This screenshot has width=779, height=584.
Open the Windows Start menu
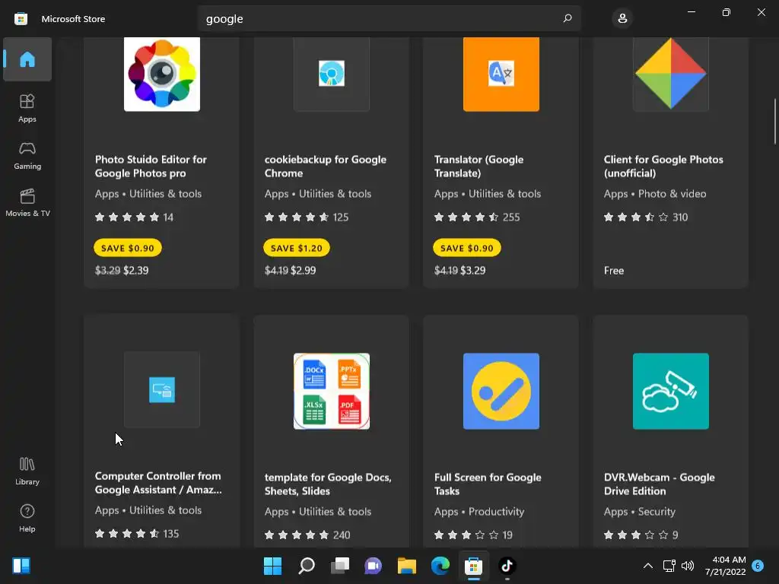(x=272, y=566)
